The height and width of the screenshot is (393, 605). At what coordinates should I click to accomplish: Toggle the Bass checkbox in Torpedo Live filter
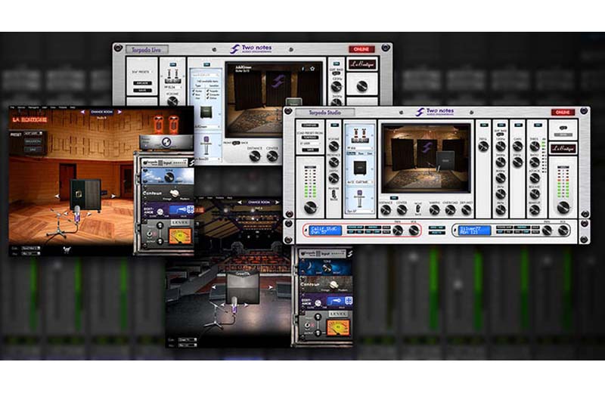194,95
